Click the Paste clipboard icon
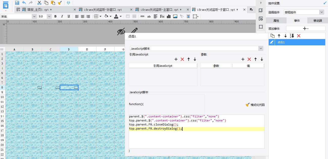Viewport: 328px width, 159px height. pos(53,3)
